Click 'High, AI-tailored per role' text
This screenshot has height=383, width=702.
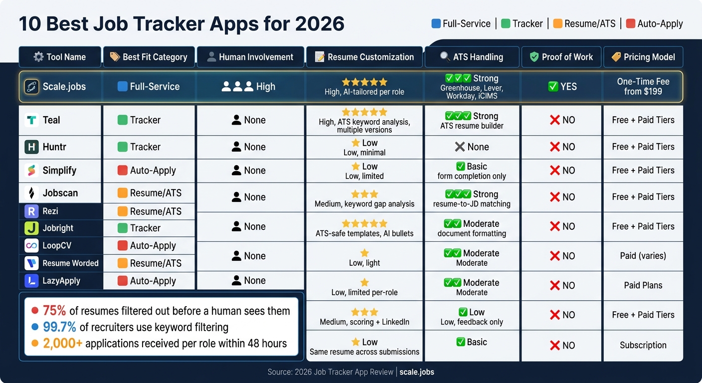pyautogui.click(x=364, y=92)
